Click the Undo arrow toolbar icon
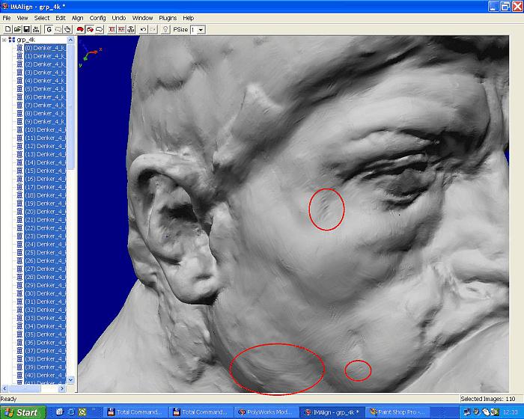This screenshot has width=524, height=419. [143, 29]
